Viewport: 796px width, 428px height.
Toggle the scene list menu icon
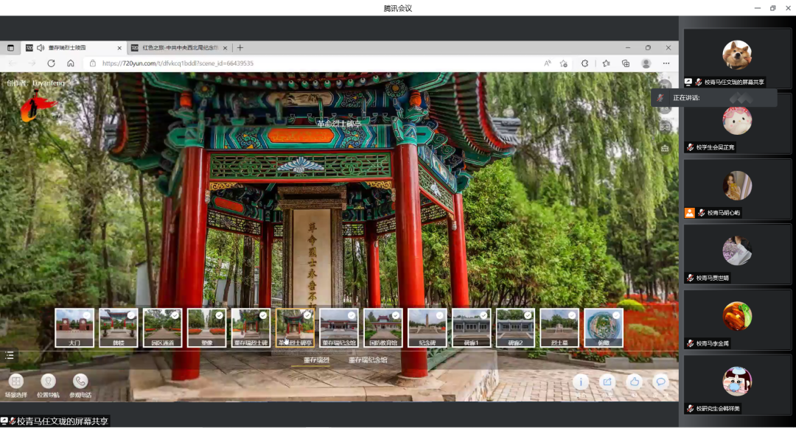pos(10,355)
